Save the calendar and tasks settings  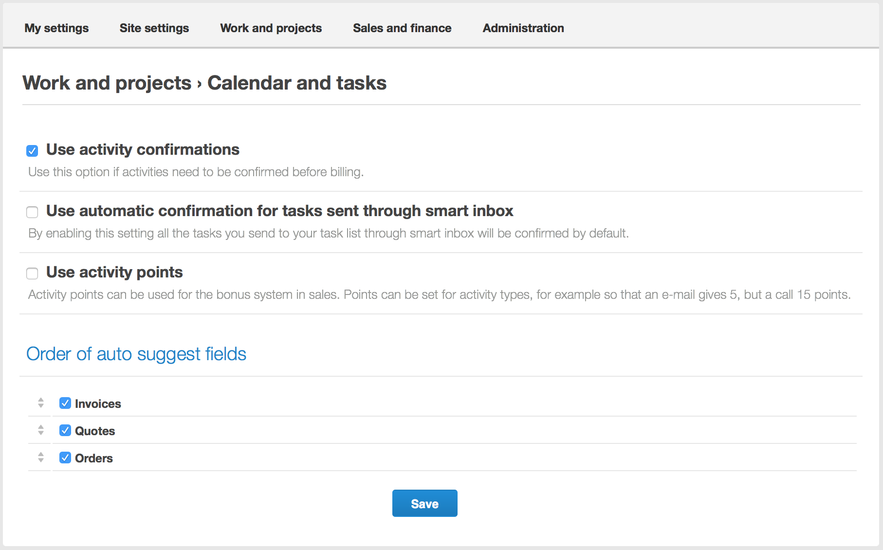[425, 503]
